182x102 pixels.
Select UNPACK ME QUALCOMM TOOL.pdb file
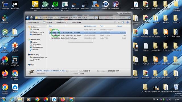(88, 38)
